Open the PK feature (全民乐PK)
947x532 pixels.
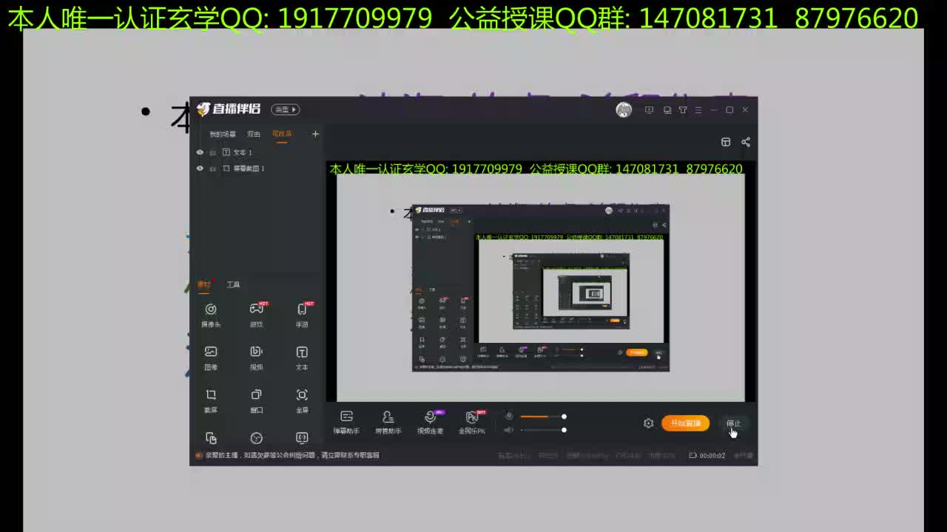[472, 422]
